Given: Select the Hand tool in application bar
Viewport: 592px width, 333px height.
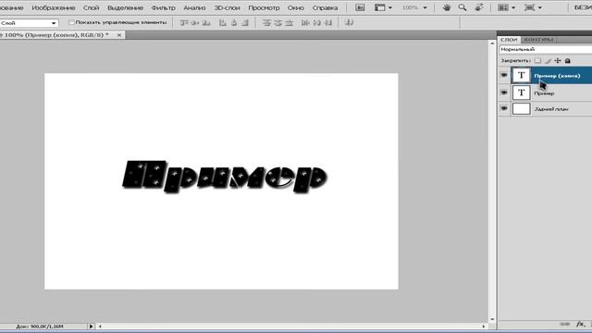Looking at the screenshot, I should click(447, 7).
